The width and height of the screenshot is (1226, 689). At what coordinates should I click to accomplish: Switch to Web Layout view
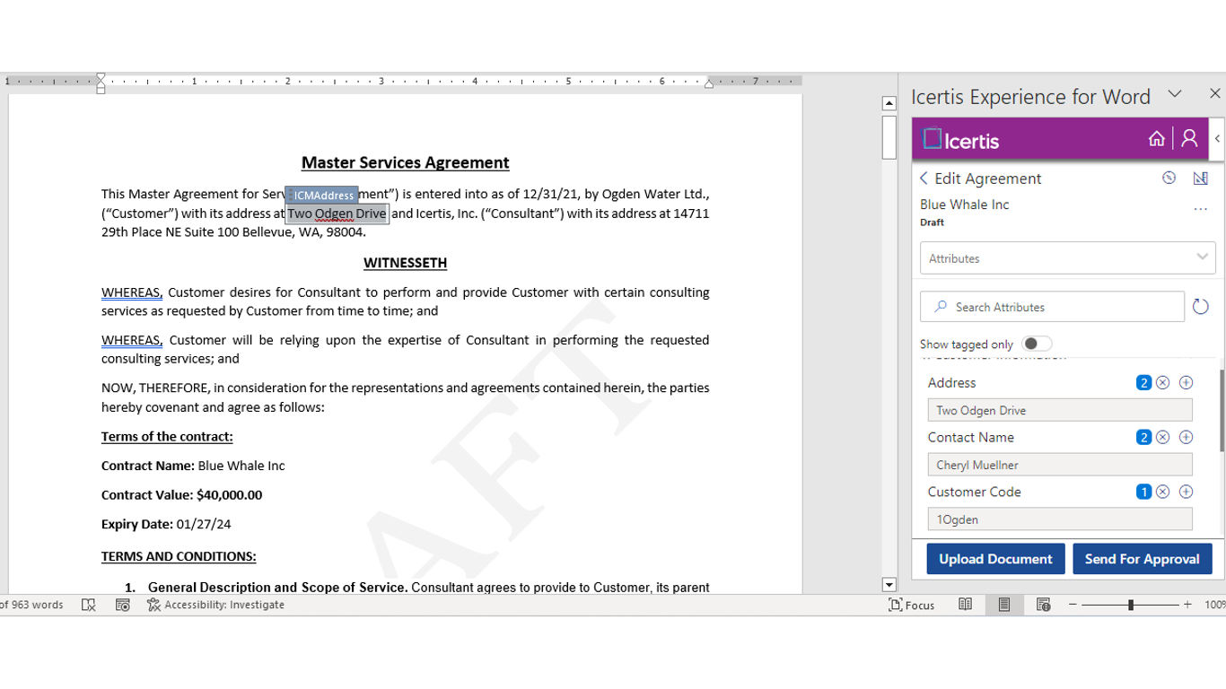tap(1043, 605)
